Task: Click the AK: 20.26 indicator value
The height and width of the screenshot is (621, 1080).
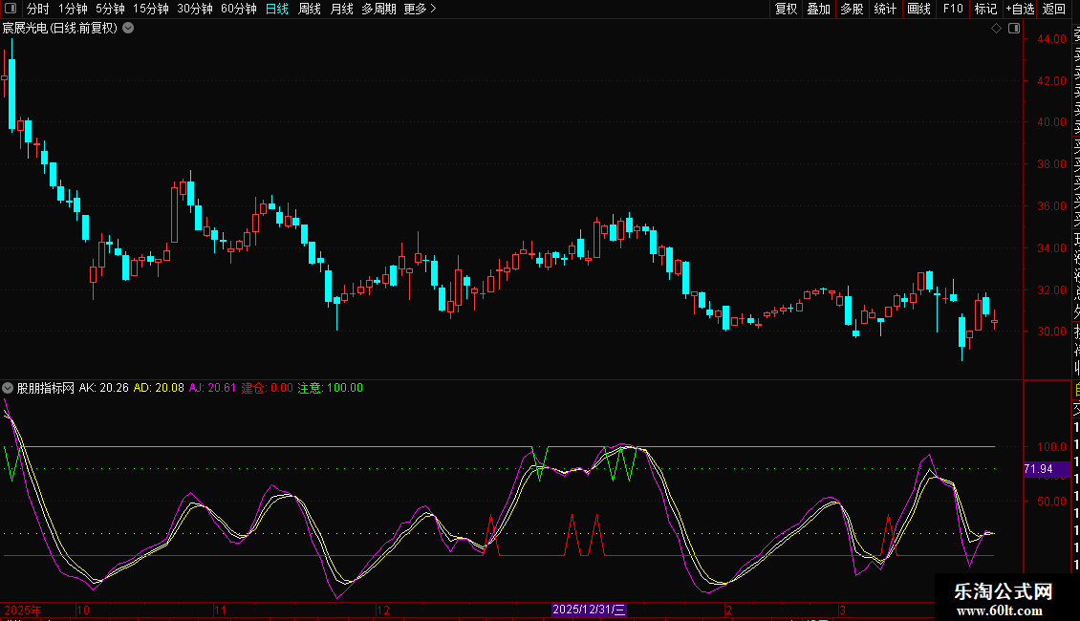Action: click(x=104, y=388)
